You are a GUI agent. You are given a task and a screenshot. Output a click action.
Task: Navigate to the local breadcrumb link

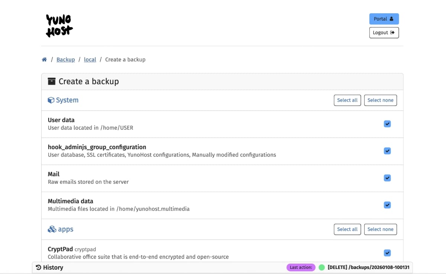click(x=90, y=60)
